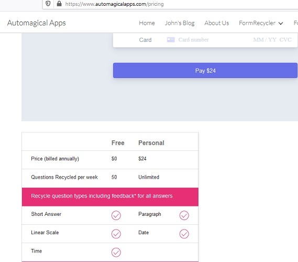Click the Card number input field
The width and height of the screenshot is (298, 262).
coord(193,40)
